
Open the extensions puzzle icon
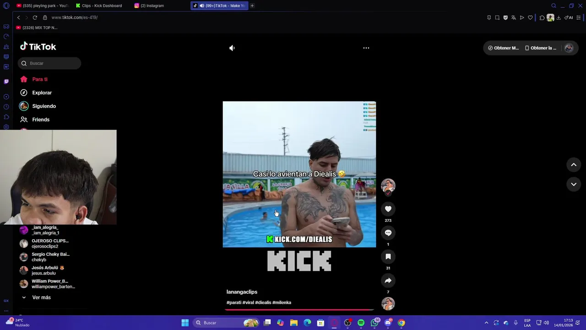click(542, 17)
